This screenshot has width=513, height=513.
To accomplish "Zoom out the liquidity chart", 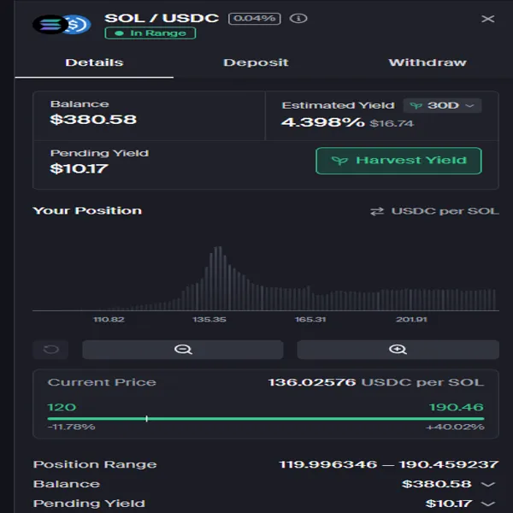I will pyautogui.click(x=183, y=350).
